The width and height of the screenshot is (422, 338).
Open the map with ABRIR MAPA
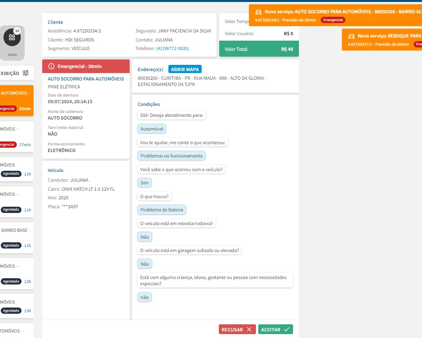click(x=185, y=69)
